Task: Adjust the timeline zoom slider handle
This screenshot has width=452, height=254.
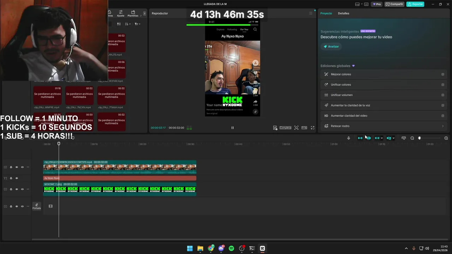Action: [420, 138]
